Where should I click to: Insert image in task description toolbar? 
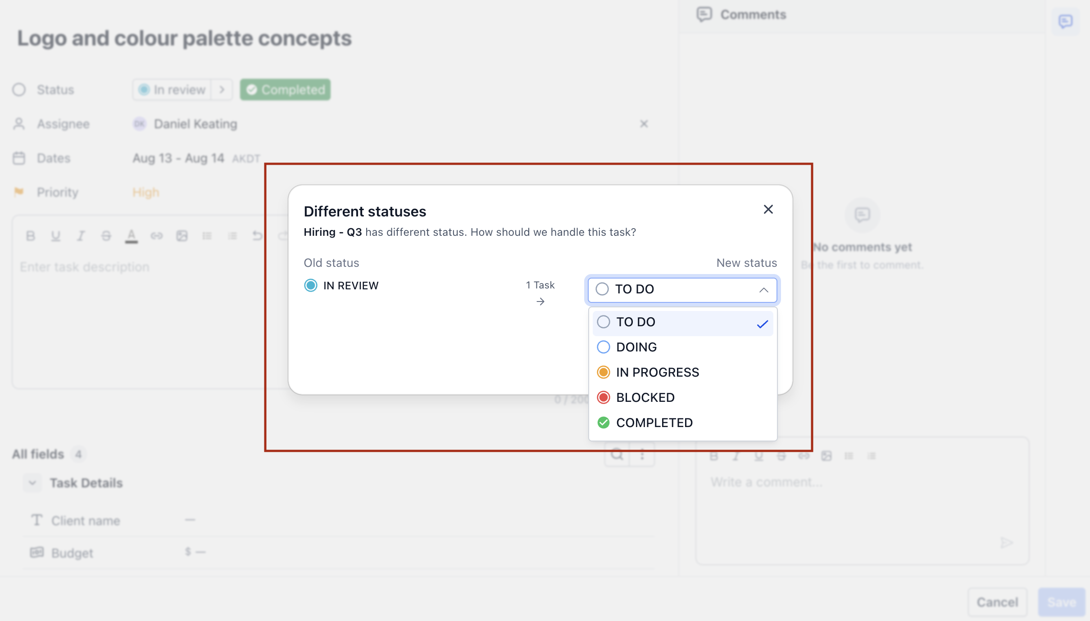(x=182, y=236)
